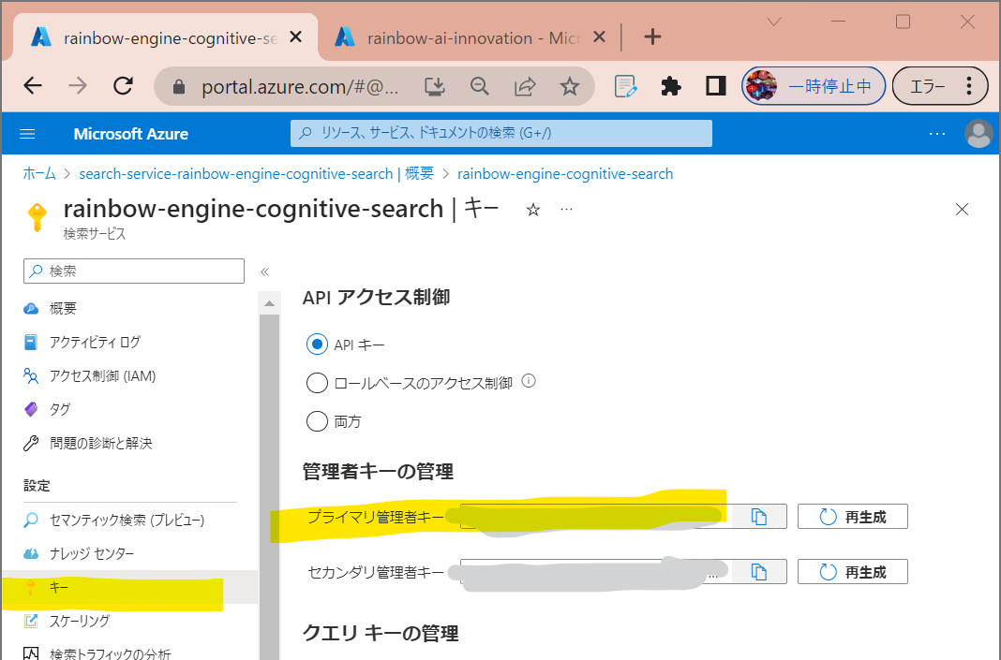Open セマンティック検索 (プレビュー) sidebar item

pyautogui.click(x=129, y=520)
